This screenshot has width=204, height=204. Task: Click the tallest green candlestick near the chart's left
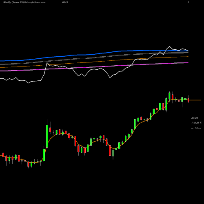[x=47, y=136]
